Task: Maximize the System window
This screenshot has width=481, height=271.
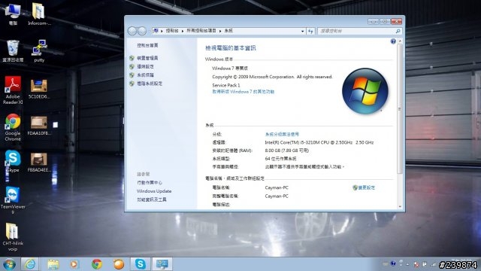Action: (385, 21)
